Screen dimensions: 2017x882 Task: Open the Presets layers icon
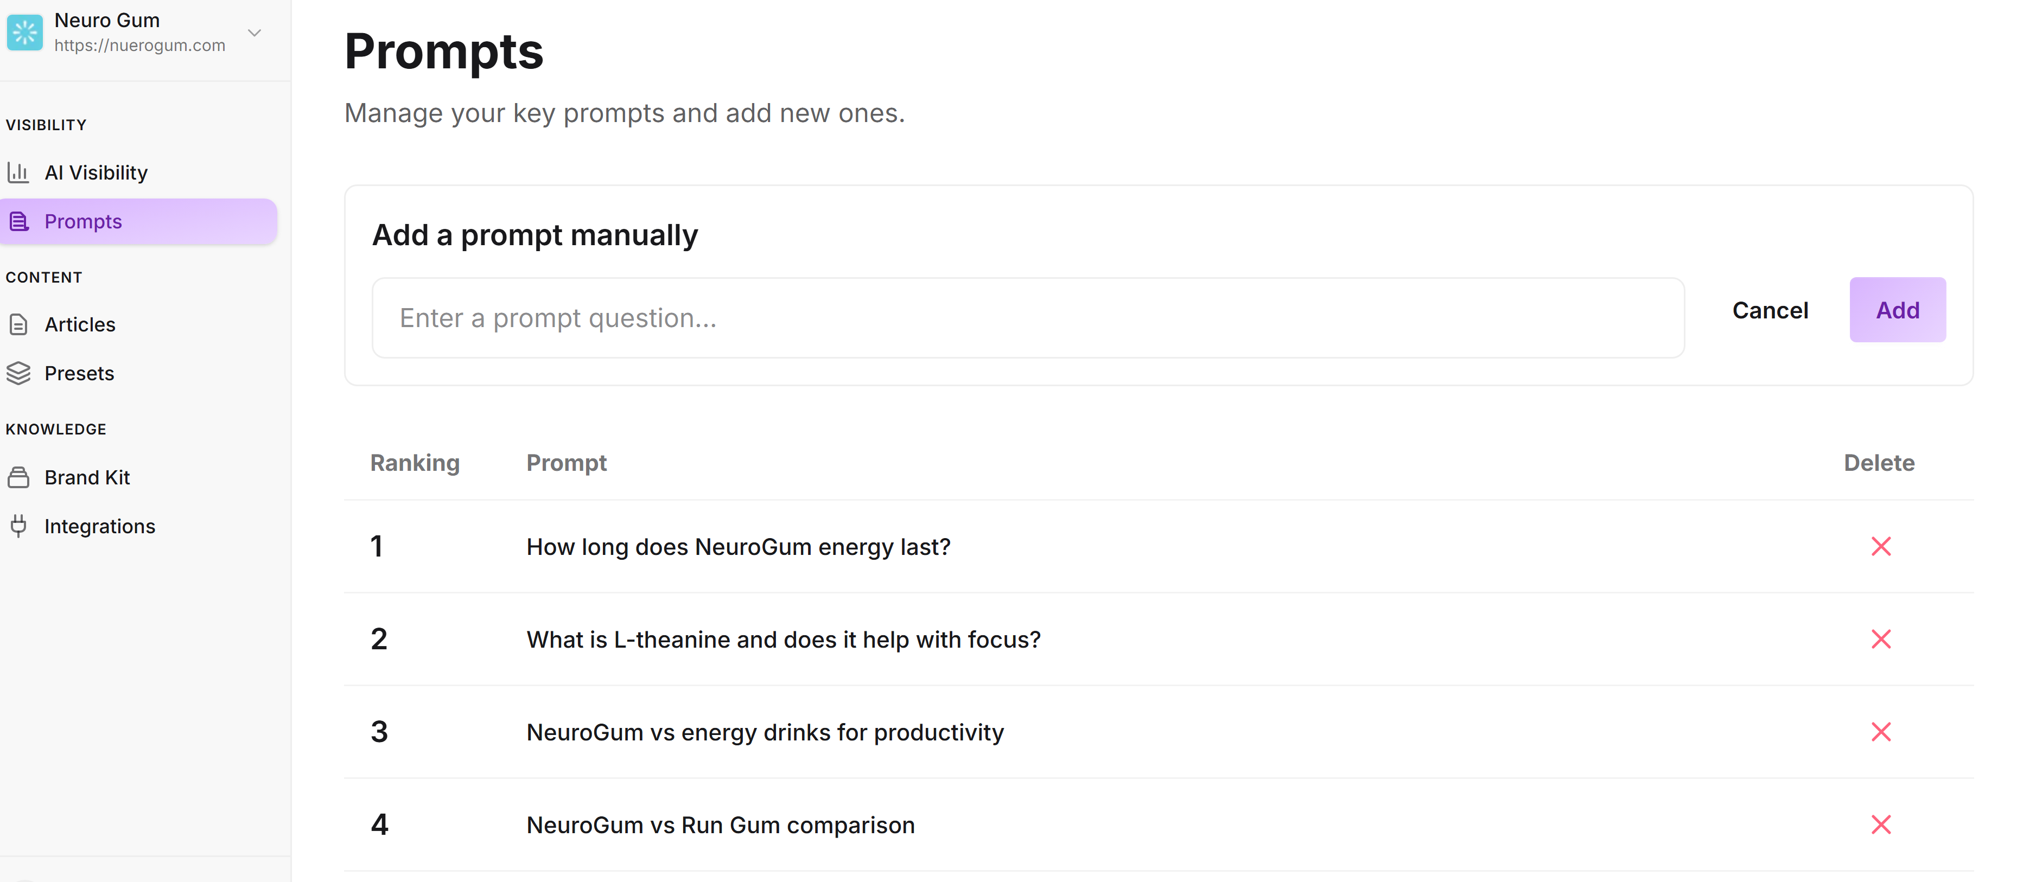click(19, 373)
